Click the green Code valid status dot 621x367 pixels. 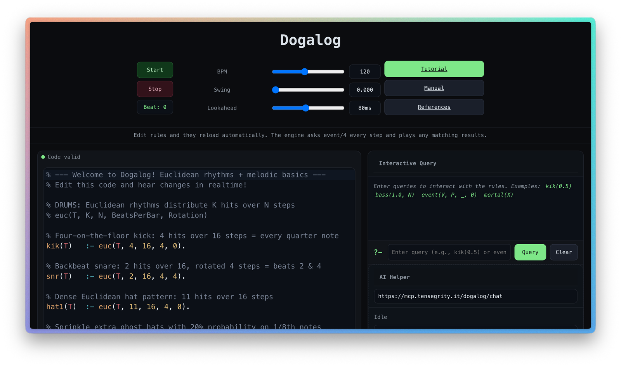coord(43,157)
